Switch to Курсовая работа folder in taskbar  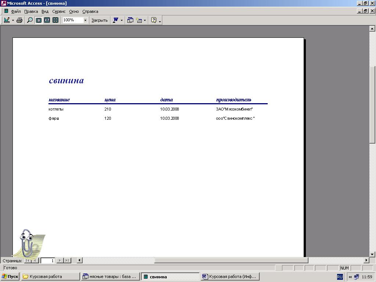(50, 276)
